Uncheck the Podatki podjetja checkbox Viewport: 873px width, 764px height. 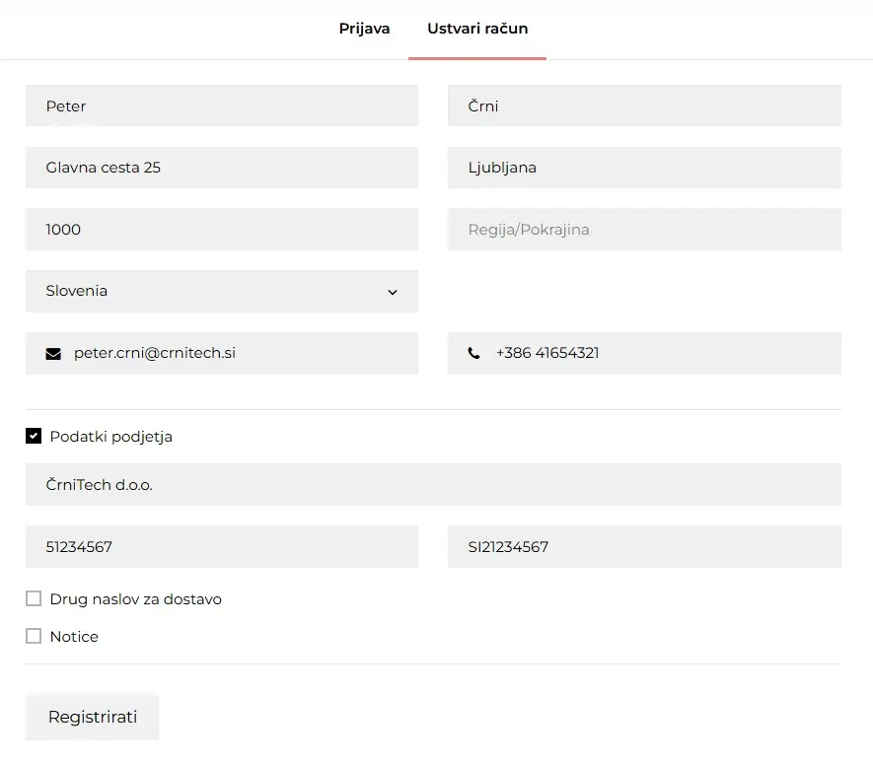pyautogui.click(x=34, y=436)
